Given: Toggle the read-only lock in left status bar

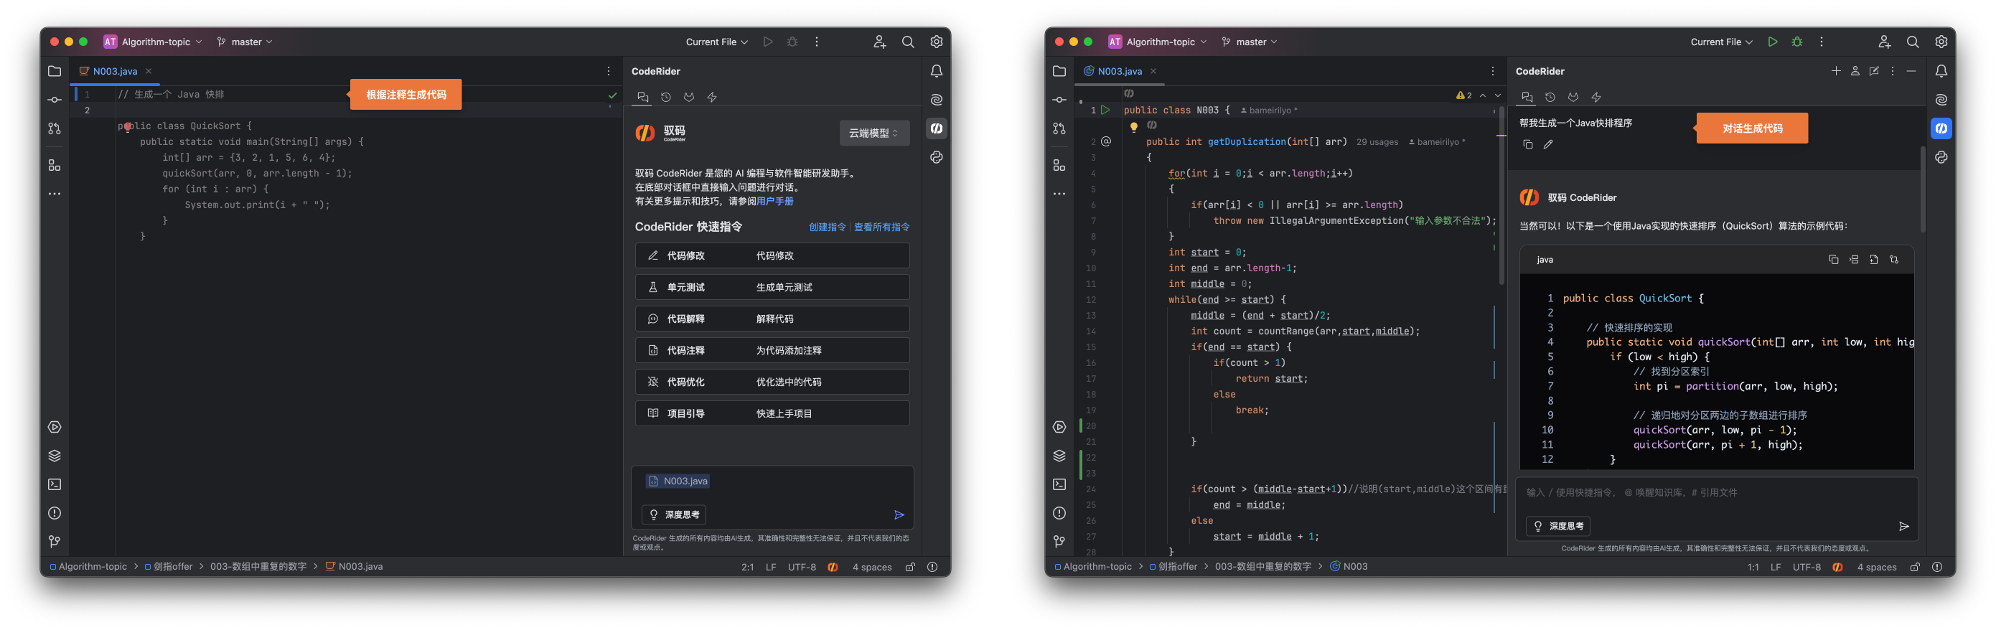Looking at the screenshot, I should coord(909,568).
